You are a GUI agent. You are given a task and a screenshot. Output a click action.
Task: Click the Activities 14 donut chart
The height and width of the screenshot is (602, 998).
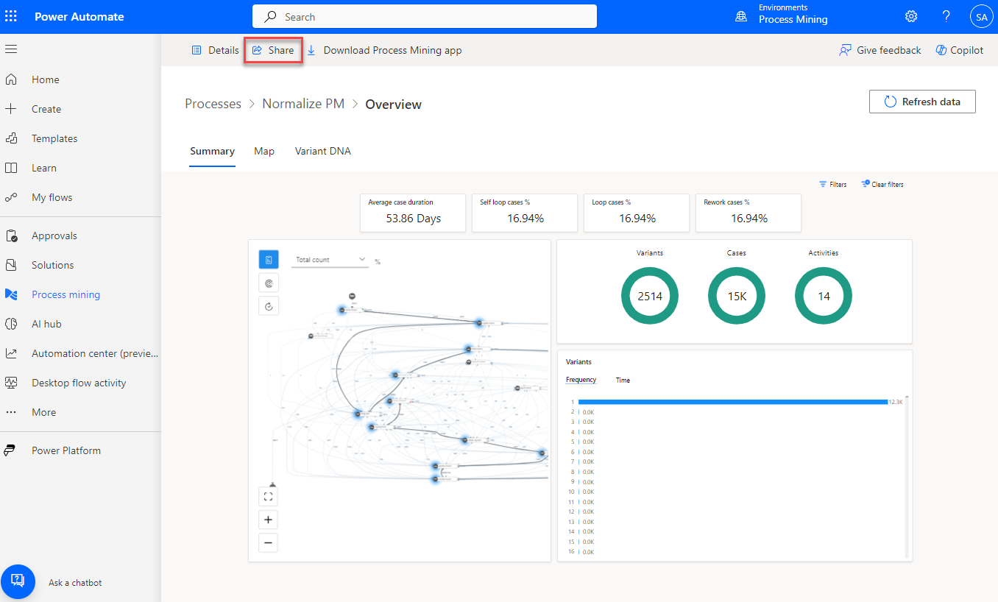pyautogui.click(x=824, y=296)
